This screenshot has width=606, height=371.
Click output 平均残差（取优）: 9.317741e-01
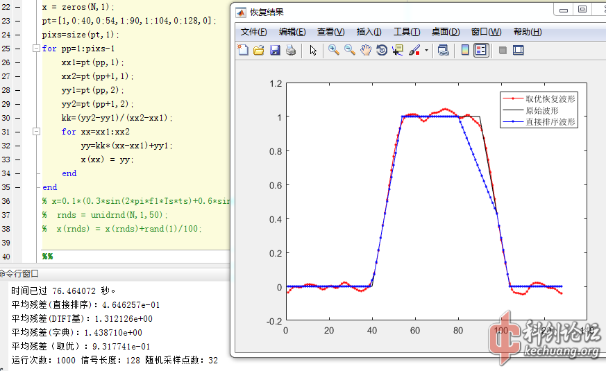pyautogui.click(x=81, y=346)
